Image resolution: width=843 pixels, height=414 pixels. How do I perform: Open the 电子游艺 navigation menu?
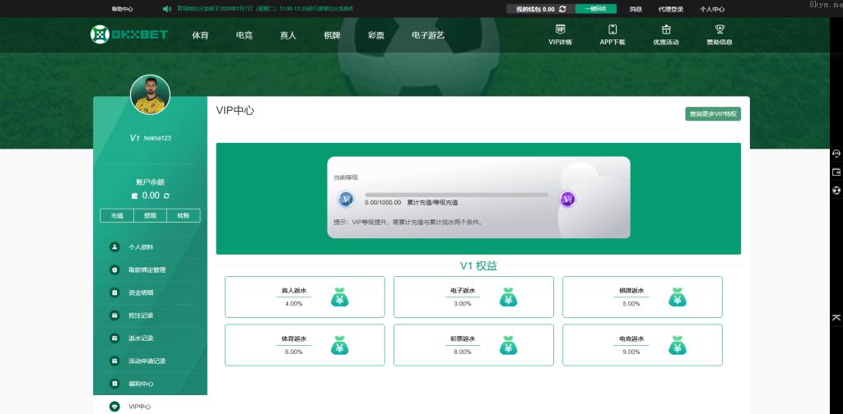(x=428, y=35)
